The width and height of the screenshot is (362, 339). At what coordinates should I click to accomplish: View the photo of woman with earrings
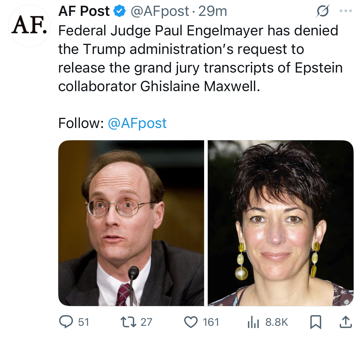click(281, 223)
